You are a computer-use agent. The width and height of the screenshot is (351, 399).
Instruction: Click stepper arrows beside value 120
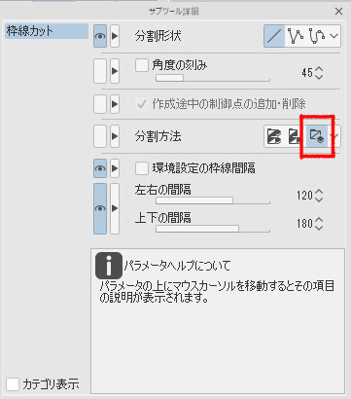coord(319,196)
